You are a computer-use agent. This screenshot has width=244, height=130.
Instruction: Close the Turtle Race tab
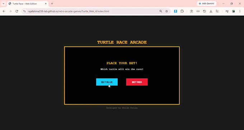[46, 4]
